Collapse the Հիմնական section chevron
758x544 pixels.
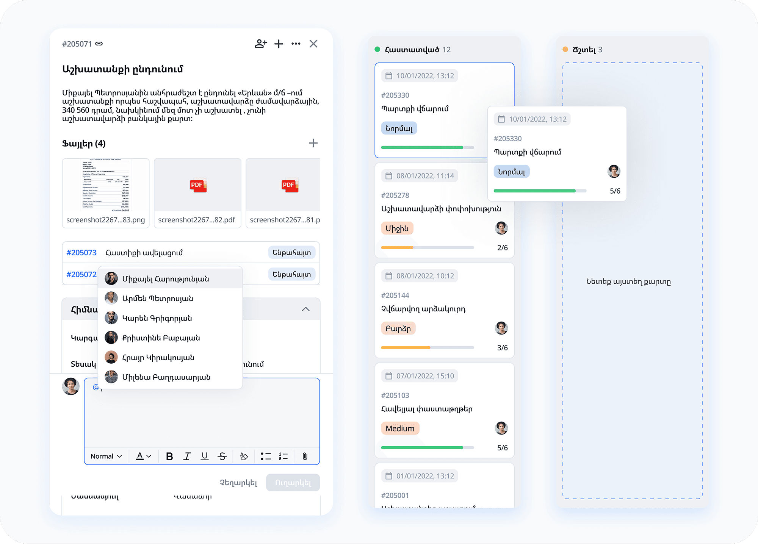tap(305, 309)
